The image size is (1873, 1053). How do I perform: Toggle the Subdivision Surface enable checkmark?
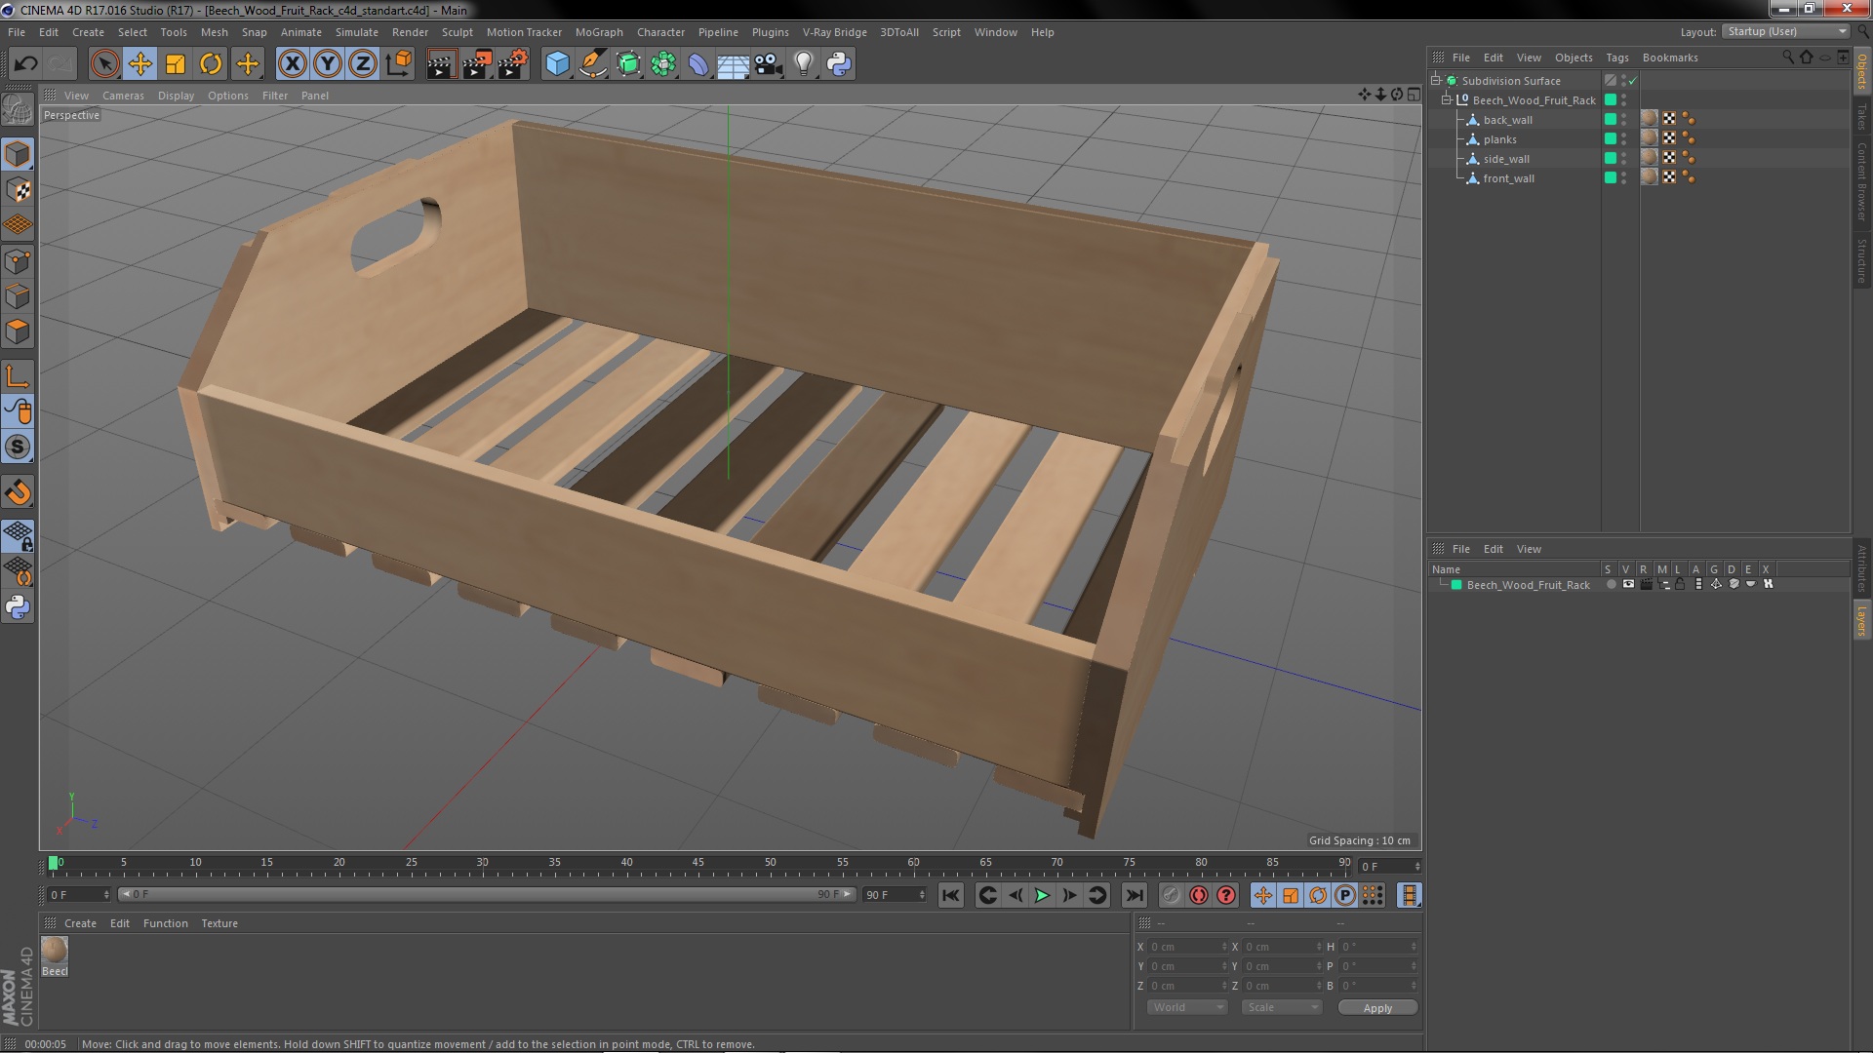click(x=1633, y=81)
